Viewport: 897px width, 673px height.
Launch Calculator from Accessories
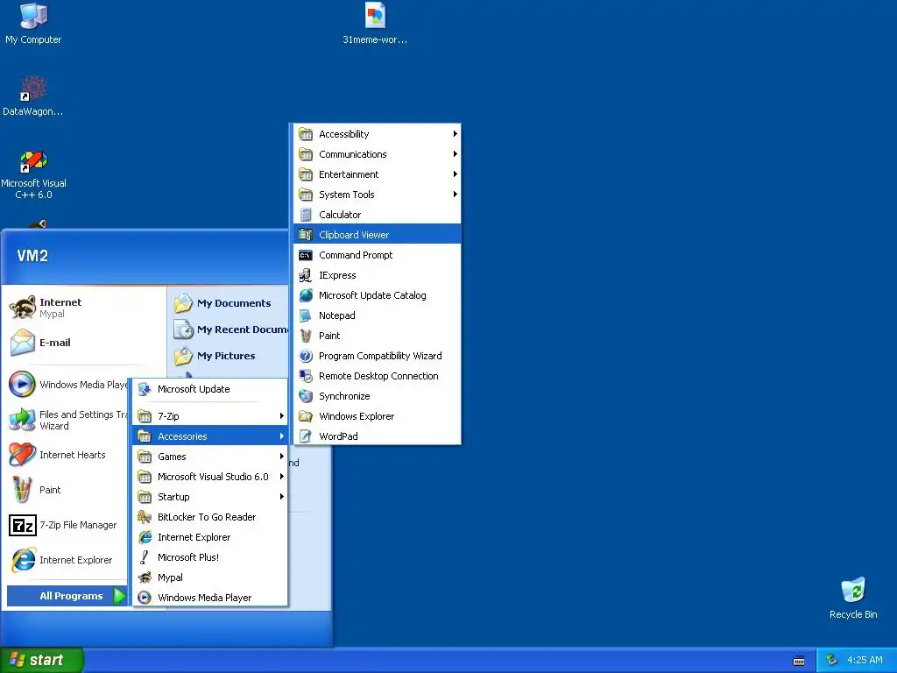pos(377,215)
